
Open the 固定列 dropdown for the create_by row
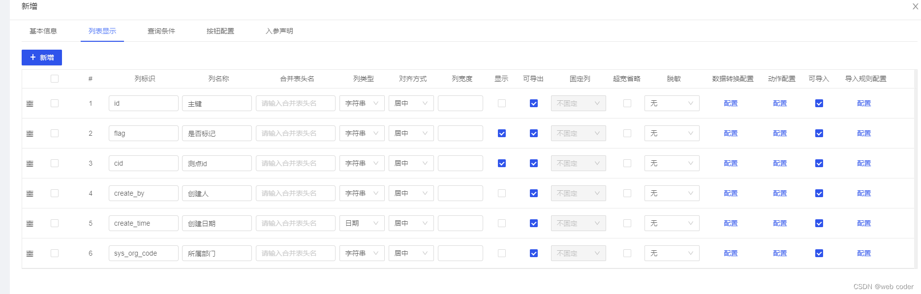[579, 193]
